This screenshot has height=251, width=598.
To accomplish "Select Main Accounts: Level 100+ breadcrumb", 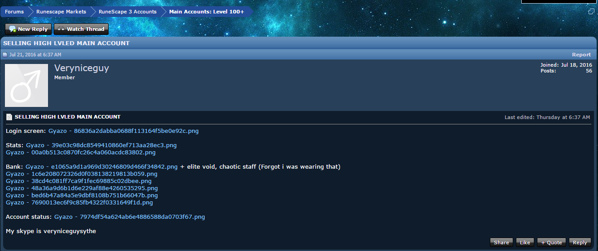I will 206,12.
